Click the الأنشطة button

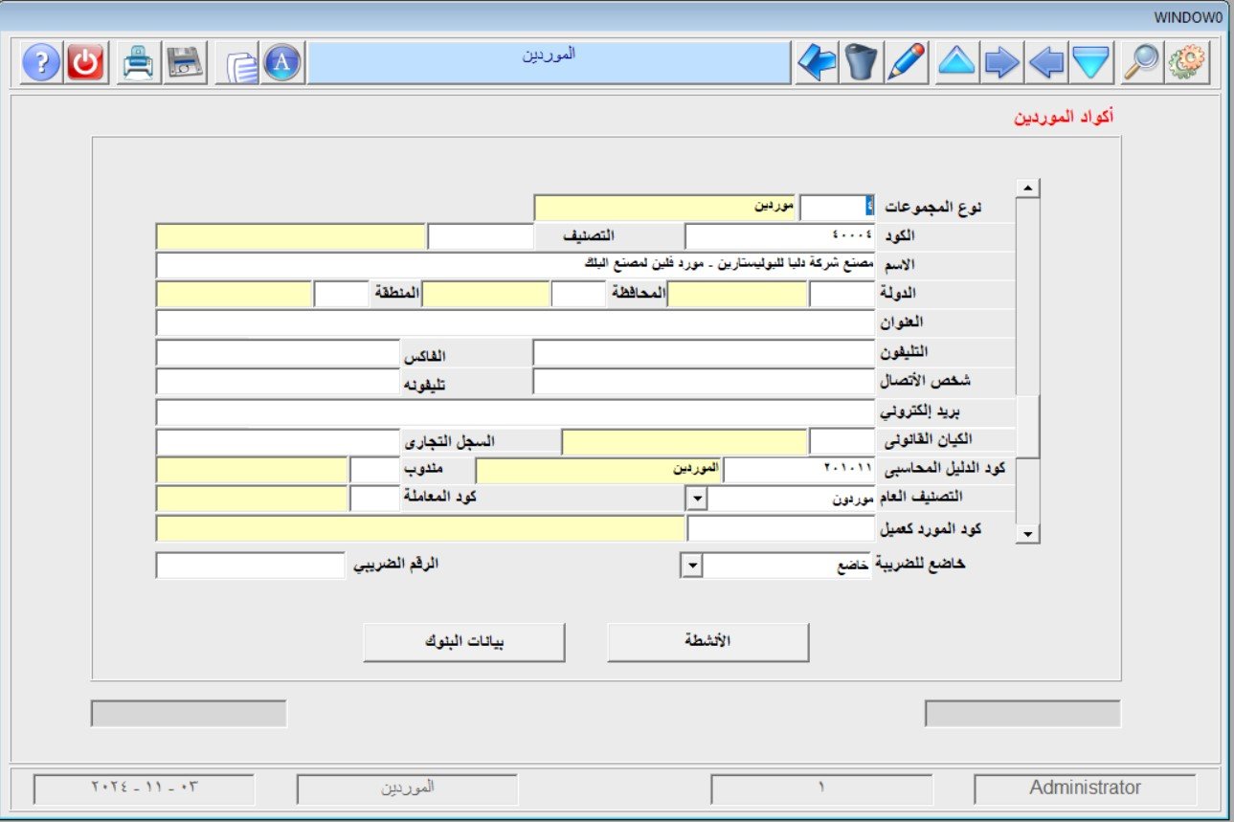pos(708,642)
